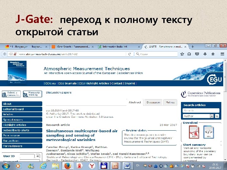Viewport: 227px width, 170px height.
Task: Open Subscribe to alerts sidebar item
Action: tap(22, 130)
